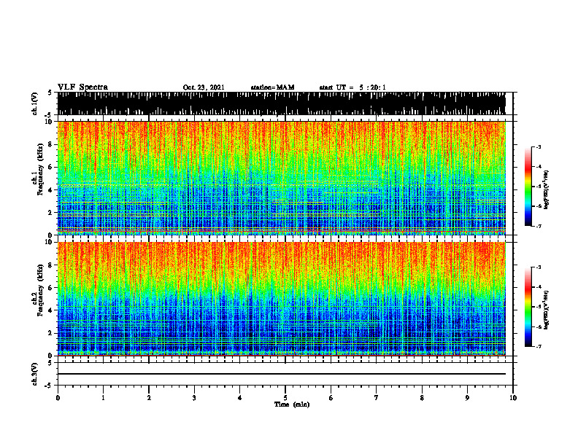The height and width of the screenshot is (446, 578).
Task: Click the "5" tick on ch.1(V) axis
Action: pos(50,93)
